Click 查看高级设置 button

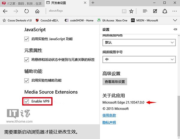(x=115, y=82)
